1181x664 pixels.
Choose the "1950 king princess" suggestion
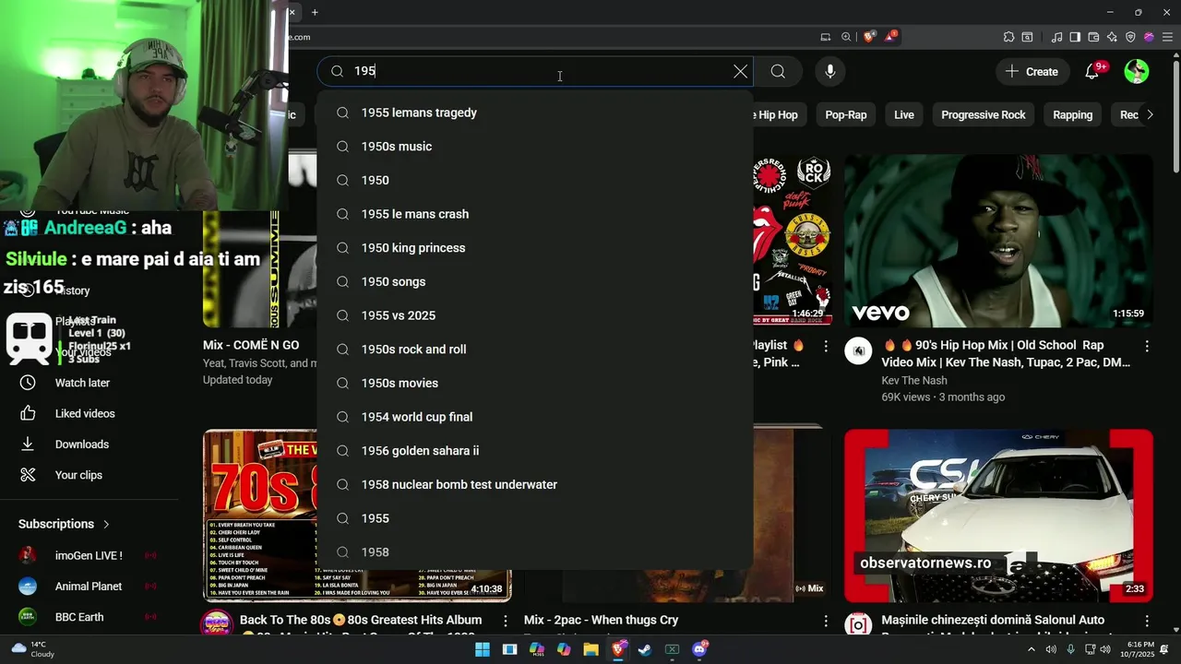pyautogui.click(x=535, y=248)
